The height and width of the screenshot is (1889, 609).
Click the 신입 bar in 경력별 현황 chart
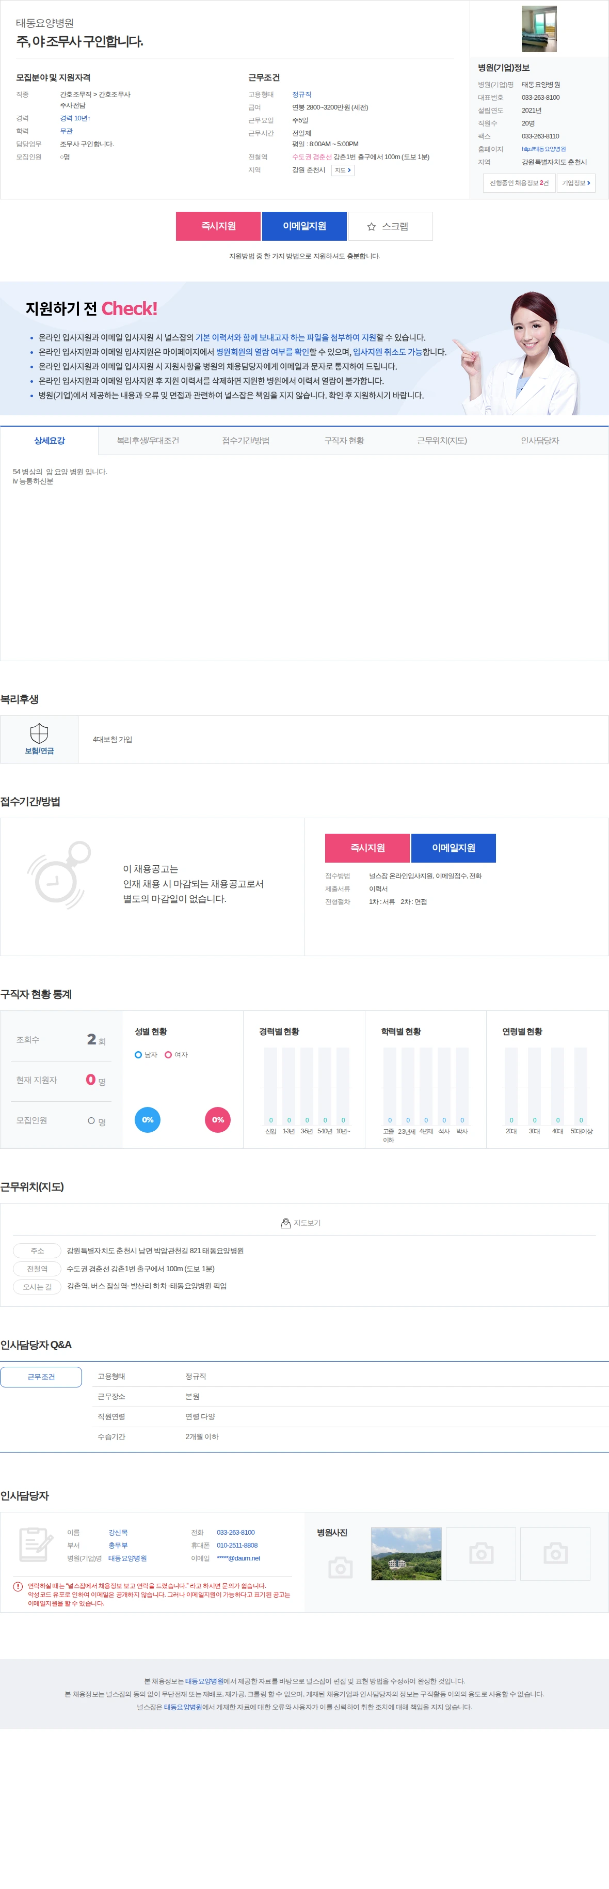click(270, 1086)
